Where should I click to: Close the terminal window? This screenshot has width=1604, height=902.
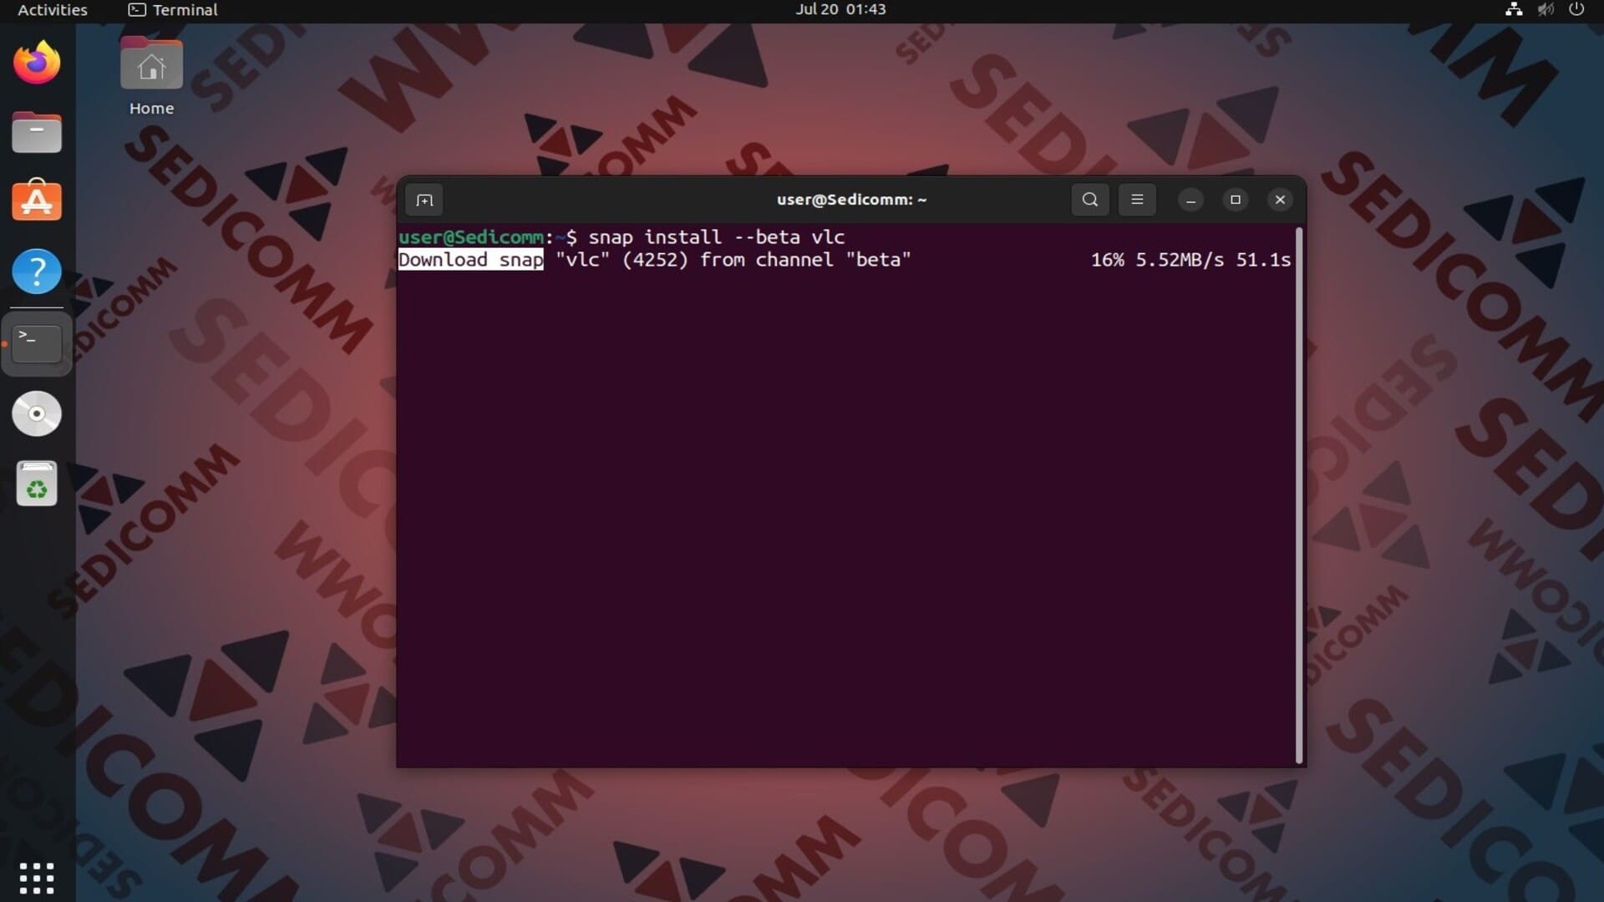[1280, 200]
